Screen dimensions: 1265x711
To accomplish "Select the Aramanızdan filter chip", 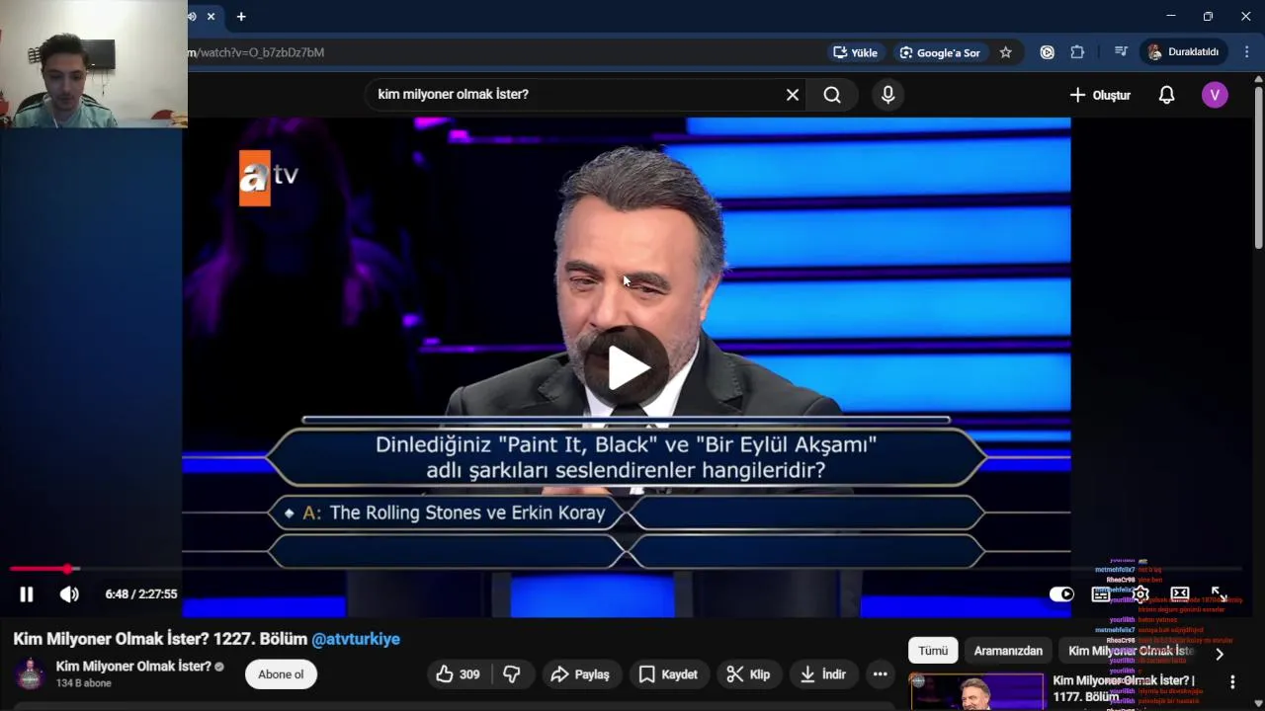I will [1008, 651].
